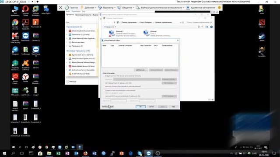This screenshot has width=280, height=157.
Task: Select Bridged radio option
Action: pos(104,76)
